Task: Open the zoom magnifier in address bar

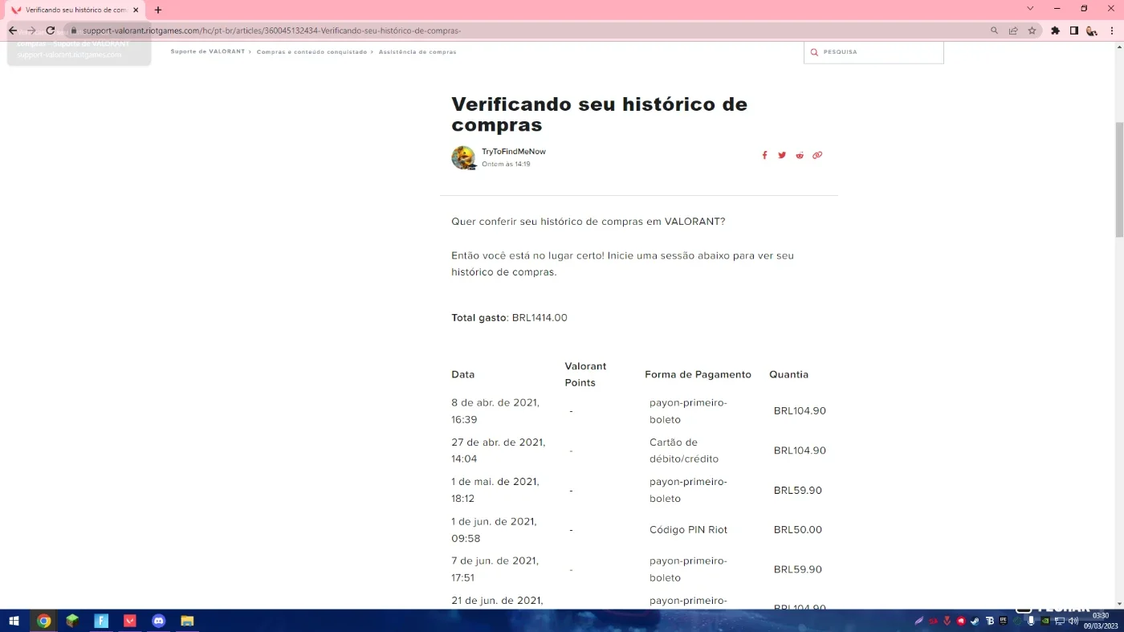Action: click(995, 31)
